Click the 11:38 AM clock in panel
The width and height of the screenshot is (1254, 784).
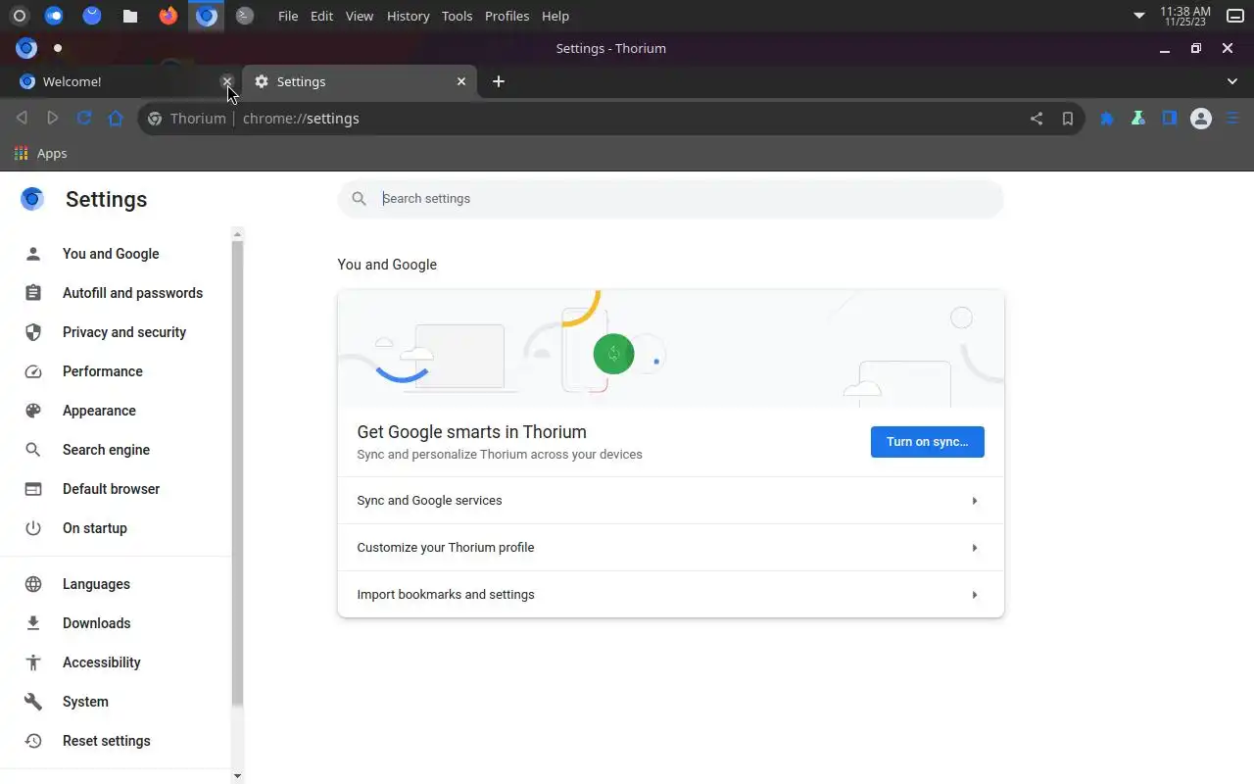click(x=1185, y=16)
